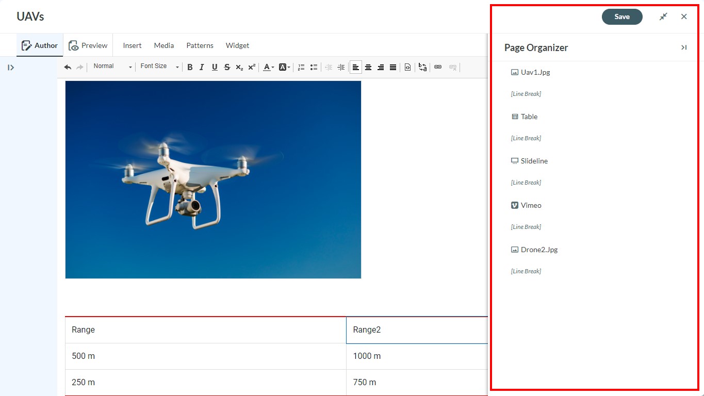Click the UAVs page title
The height and width of the screenshot is (396, 704).
click(x=30, y=16)
